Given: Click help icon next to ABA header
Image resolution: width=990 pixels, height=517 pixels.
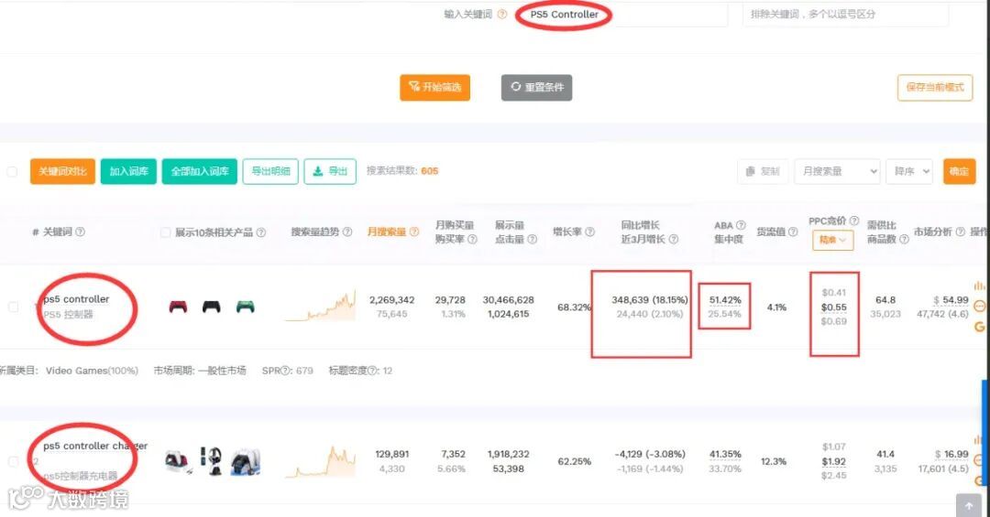Looking at the screenshot, I should 742,225.
